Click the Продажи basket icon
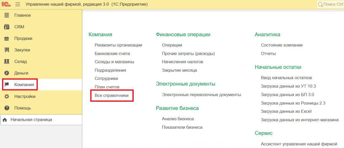Screen dimensions: 344x148 pyautogui.click(x=7, y=39)
